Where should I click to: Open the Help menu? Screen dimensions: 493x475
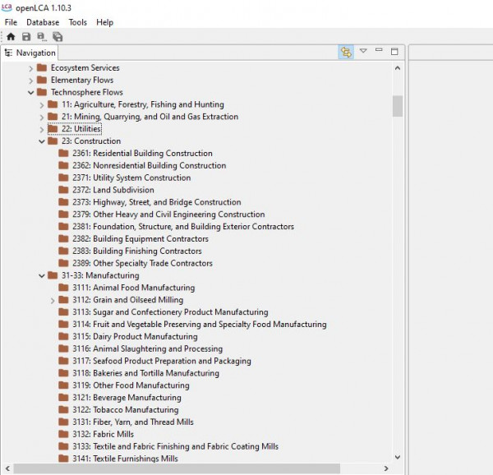click(x=104, y=22)
